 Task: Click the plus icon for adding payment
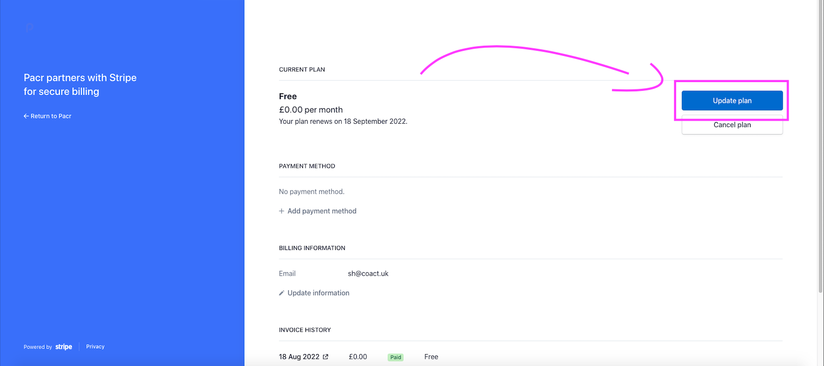[x=281, y=211]
